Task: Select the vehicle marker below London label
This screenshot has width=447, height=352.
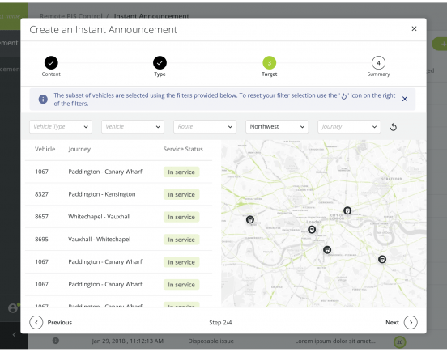Action: click(312, 229)
